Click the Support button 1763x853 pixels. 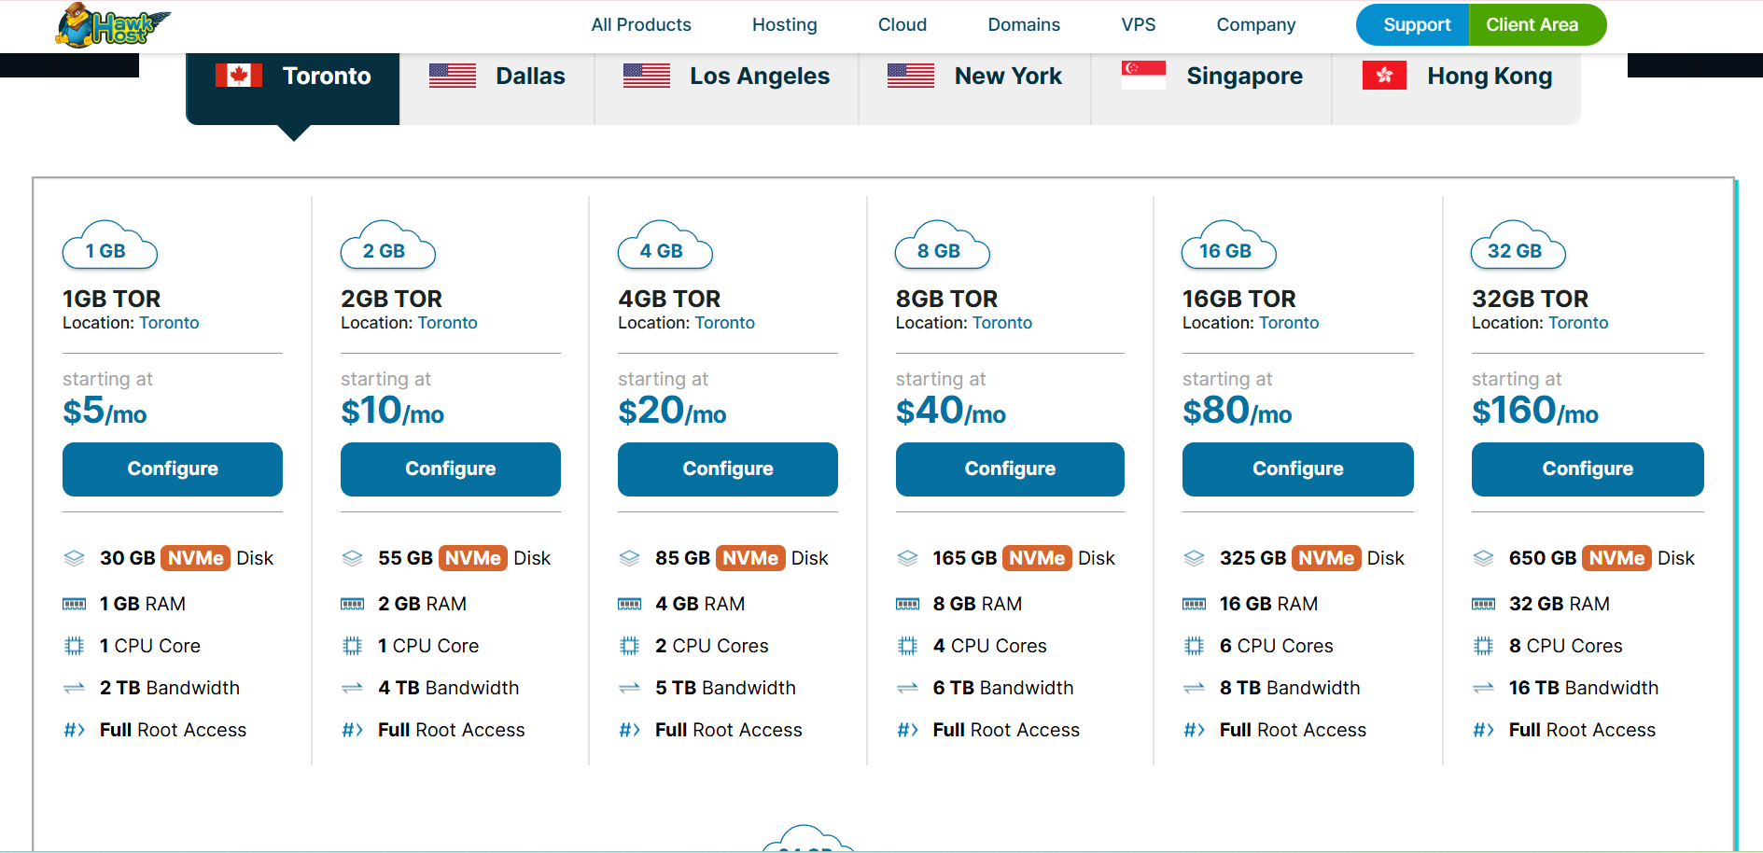coord(1415,25)
